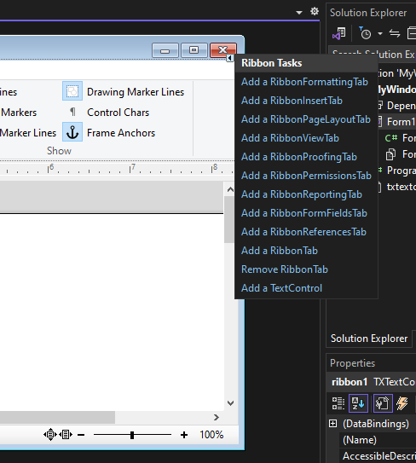Click the Solution Explorer search box
This screenshot has width=416, height=463.
tap(373, 55)
